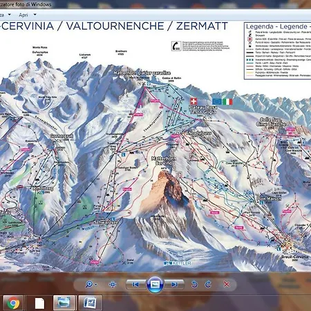The width and height of the screenshot is (311, 311).
Task: Expand the zoom magnifier dropdown arrow
Action: coord(96,285)
